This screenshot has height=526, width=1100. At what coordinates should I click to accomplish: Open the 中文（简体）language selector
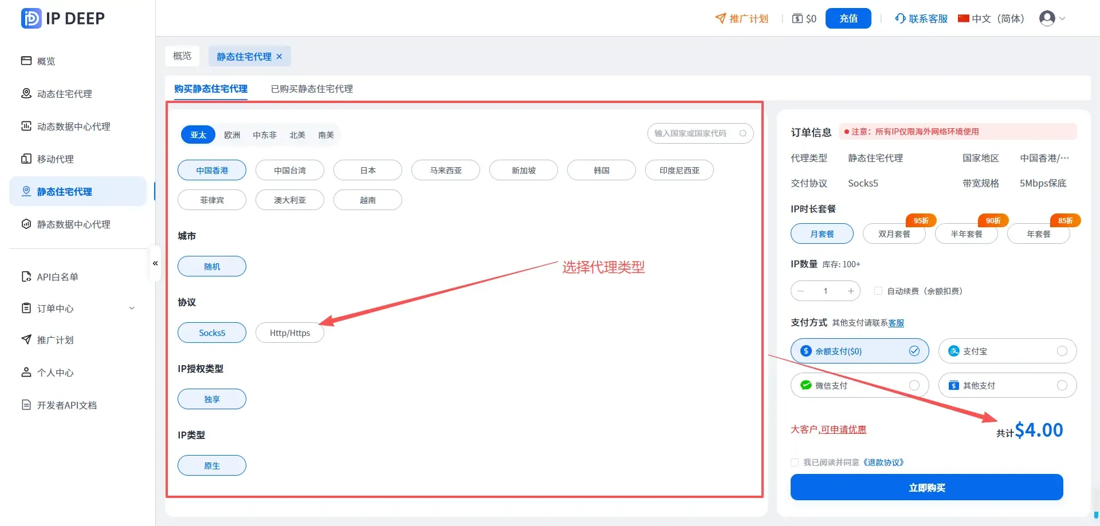pos(991,18)
